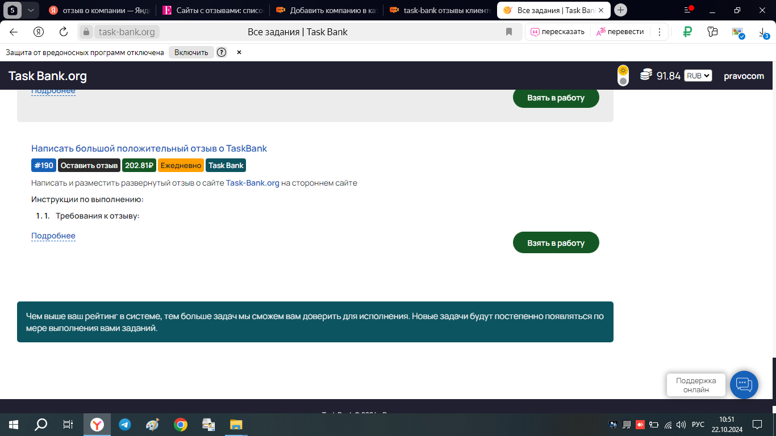Click the 'Требования к отзыву:' instruction line
776x436 pixels.
(x=97, y=216)
